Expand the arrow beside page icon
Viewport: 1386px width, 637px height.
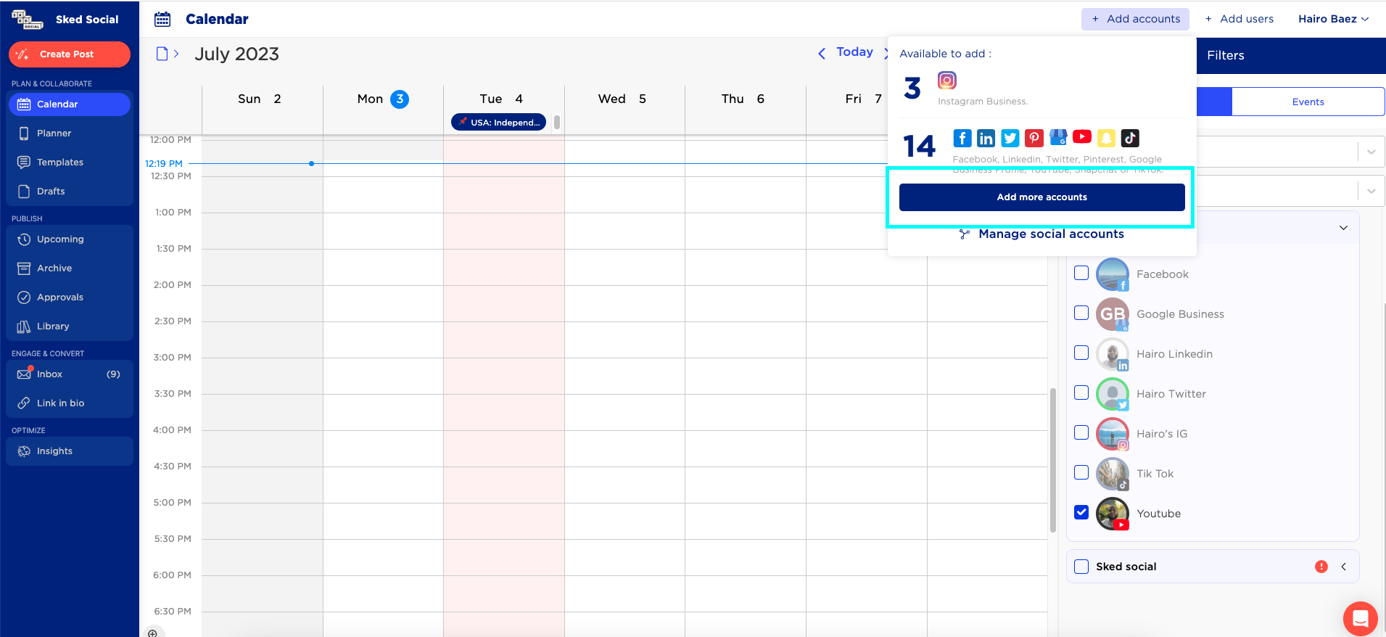point(176,54)
